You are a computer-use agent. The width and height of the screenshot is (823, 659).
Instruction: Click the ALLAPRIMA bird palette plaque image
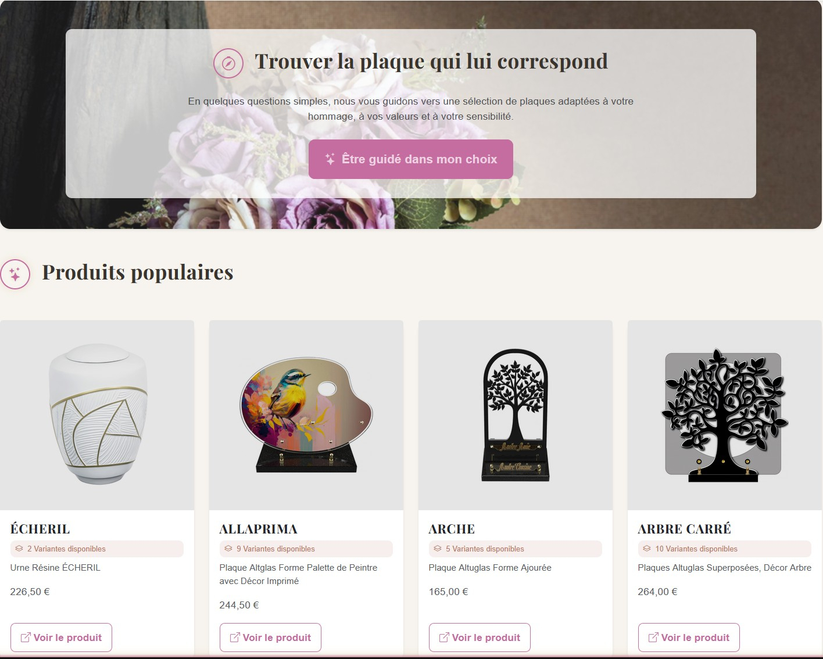coord(306,415)
